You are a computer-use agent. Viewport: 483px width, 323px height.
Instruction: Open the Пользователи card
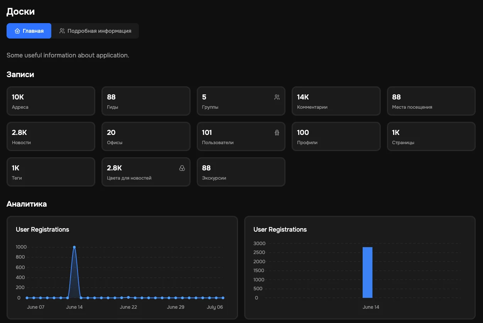click(241, 136)
